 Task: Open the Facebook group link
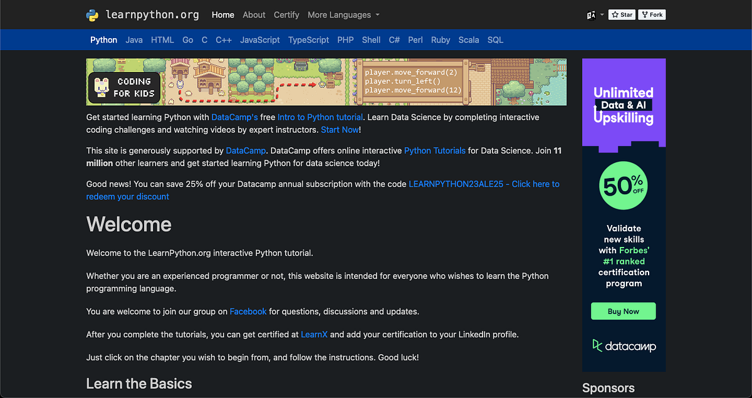point(248,311)
